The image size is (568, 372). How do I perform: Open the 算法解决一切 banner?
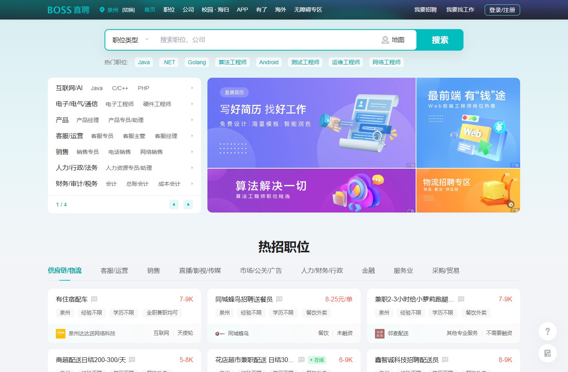[x=312, y=191]
